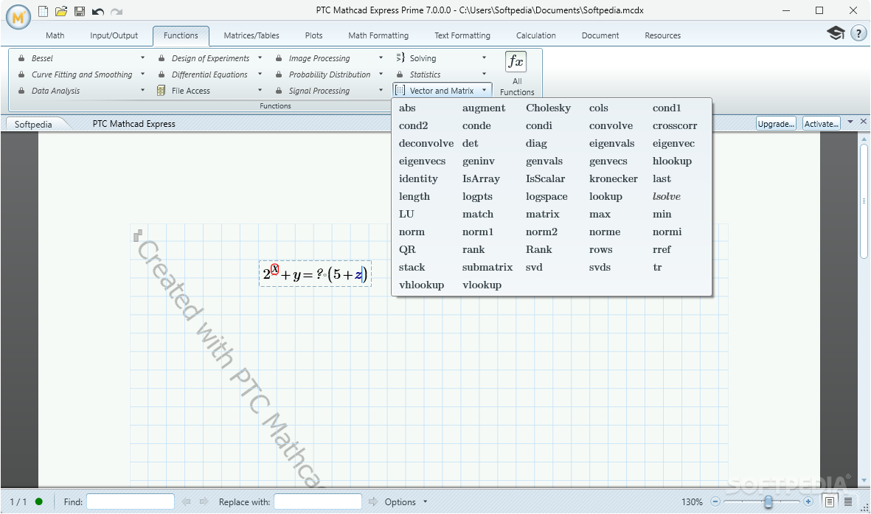Image resolution: width=871 pixels, height=514 pixels.
Task: Open the document tab list arrow
Action: pyautogui.click(x=850, y=121)
